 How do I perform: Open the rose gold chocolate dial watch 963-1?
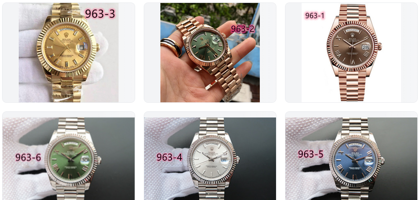click(x=351, y=53)
